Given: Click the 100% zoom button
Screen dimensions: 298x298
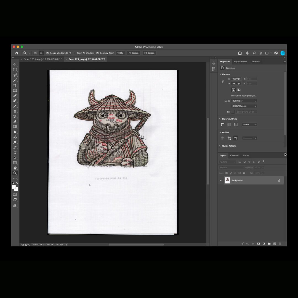Looking at the screenshot, I should (120, 53).
